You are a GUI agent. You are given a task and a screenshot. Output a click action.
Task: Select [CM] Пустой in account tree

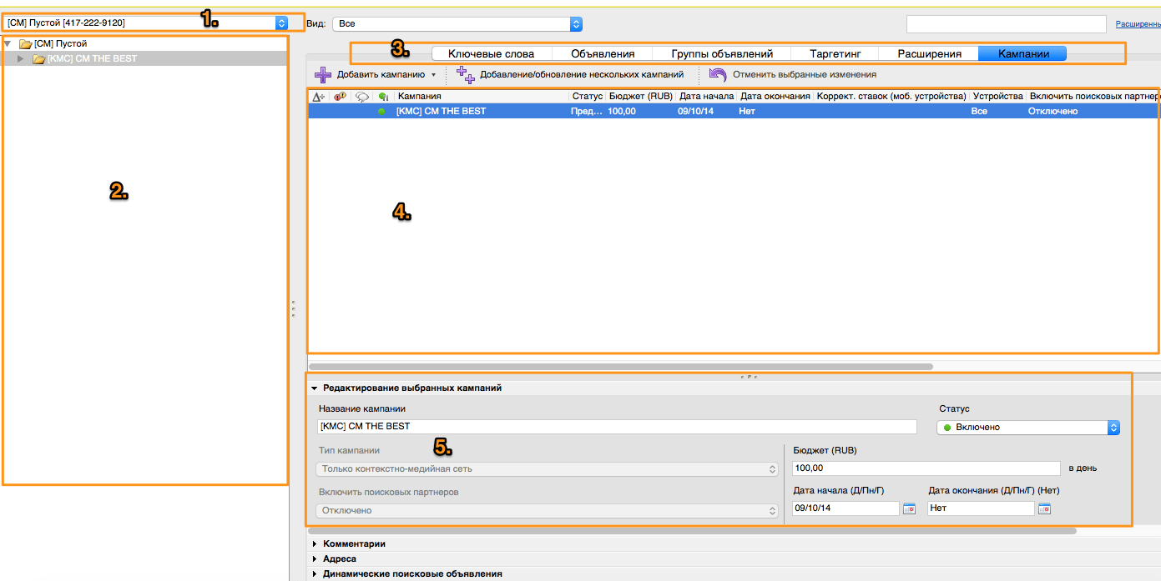click(60, 43)
